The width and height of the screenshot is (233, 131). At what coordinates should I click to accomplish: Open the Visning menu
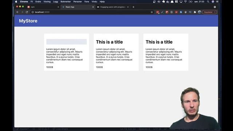click(47, 1)
